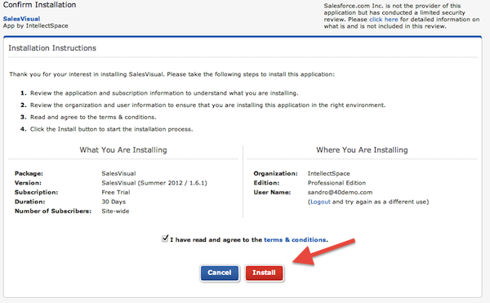Click the 'I have read and agree' label text
This screenshot has width=490, height=303.
click(216, 240)
